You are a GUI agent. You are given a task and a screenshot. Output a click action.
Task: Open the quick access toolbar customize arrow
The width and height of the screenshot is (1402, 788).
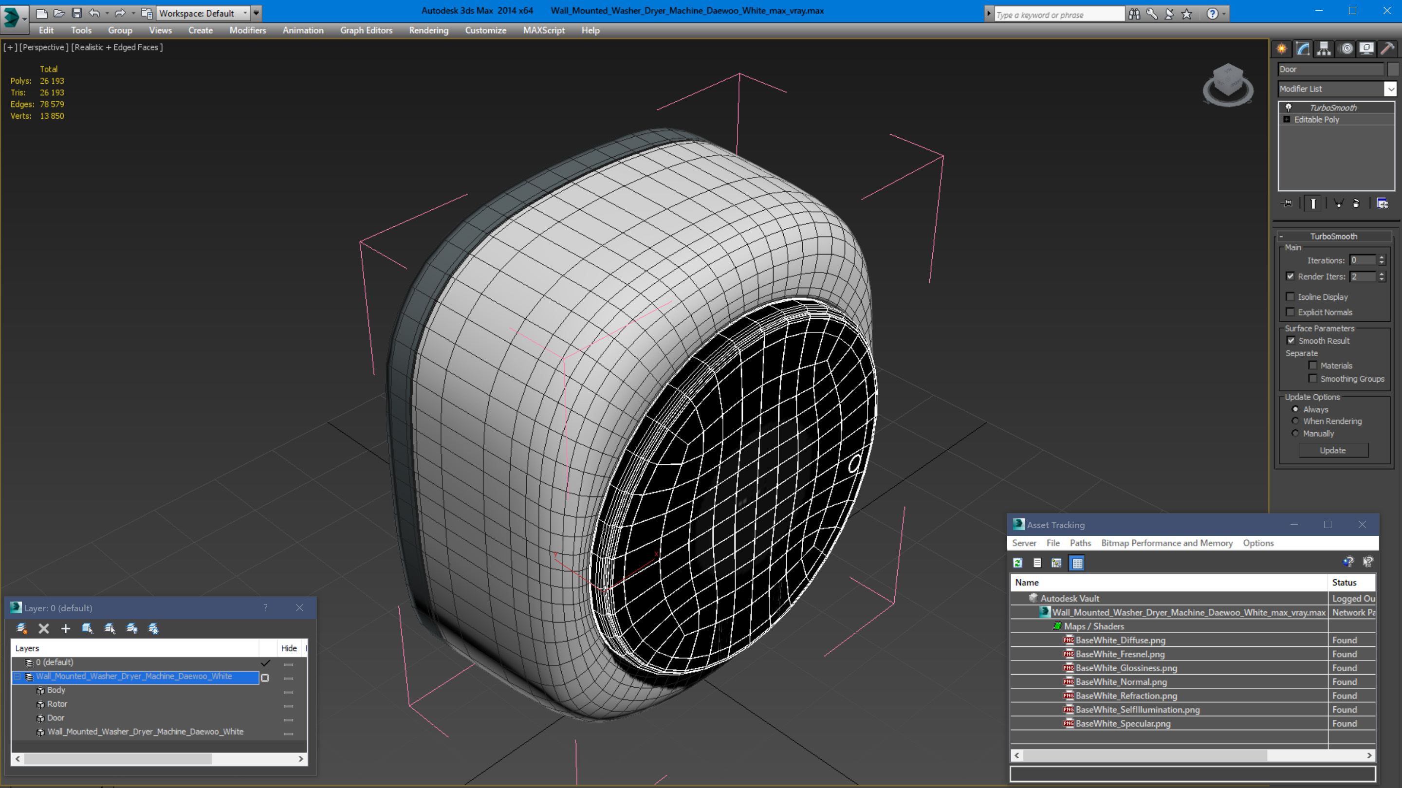[x=257, y=13]
